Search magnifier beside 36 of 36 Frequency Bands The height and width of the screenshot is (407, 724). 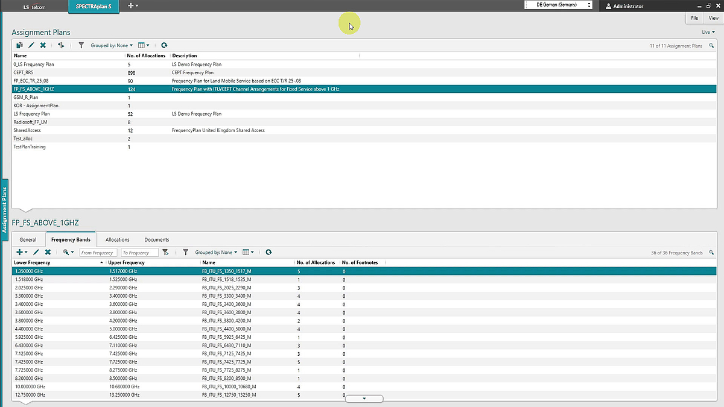pos(711,253)
